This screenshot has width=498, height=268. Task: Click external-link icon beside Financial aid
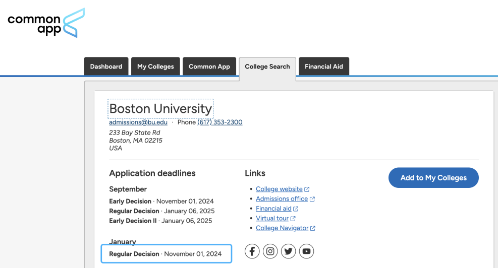click(x=296, y=209)
